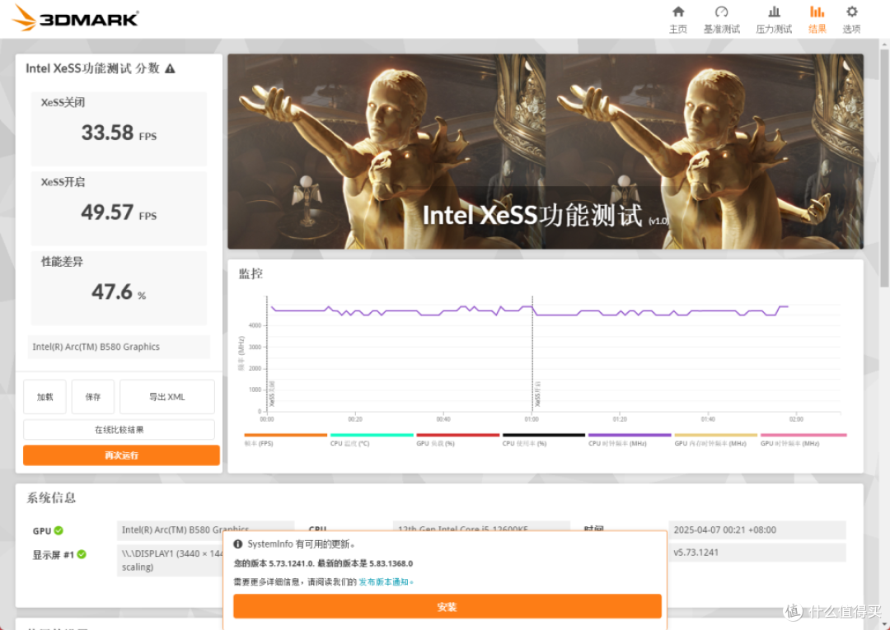The height and width of the screenshot is (630, 890).
Task: Click the green check beside 显示屏 #1
Action: pos(82,554)
